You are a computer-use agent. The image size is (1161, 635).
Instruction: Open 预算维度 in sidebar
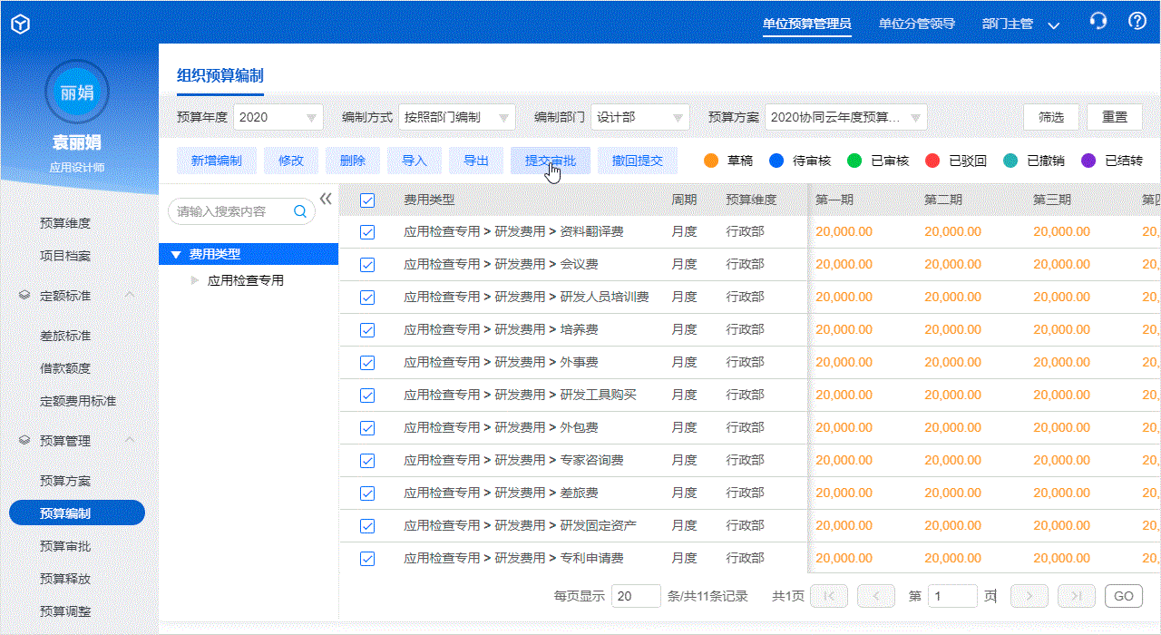coord(65,223)
